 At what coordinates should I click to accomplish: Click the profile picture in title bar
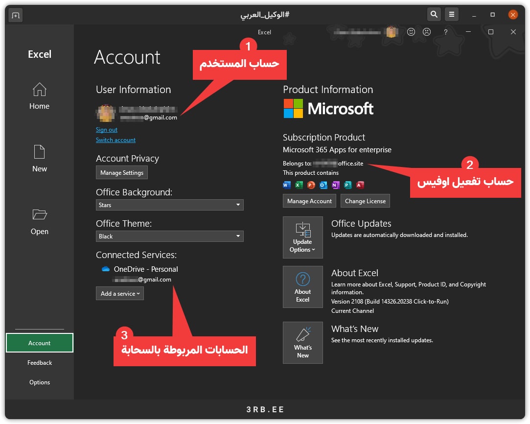tap(392, 32)
